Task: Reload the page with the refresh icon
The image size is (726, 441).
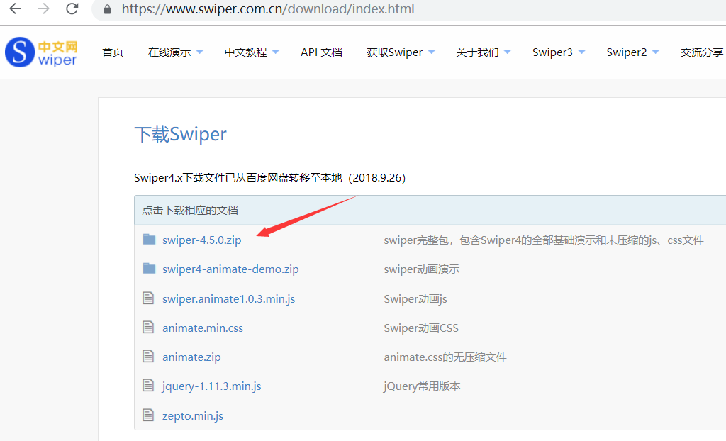Action: [x=72, y=9]
